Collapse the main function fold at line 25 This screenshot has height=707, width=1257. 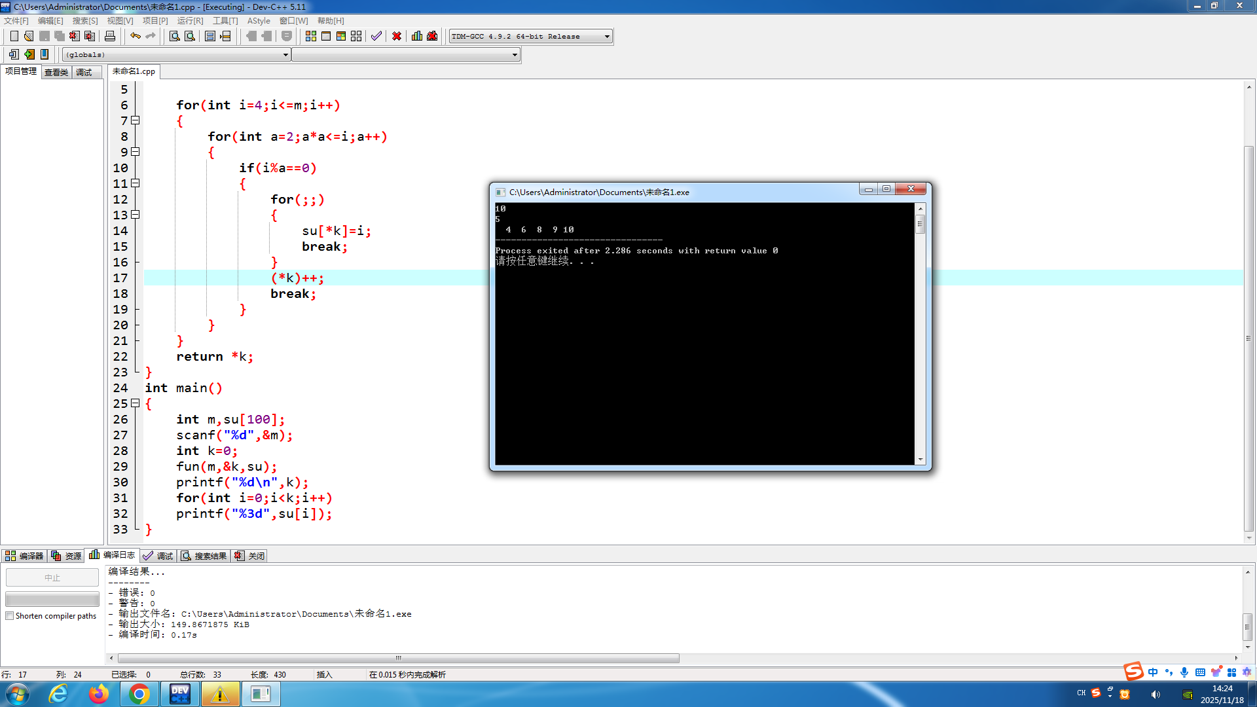(x=136, y=403)
